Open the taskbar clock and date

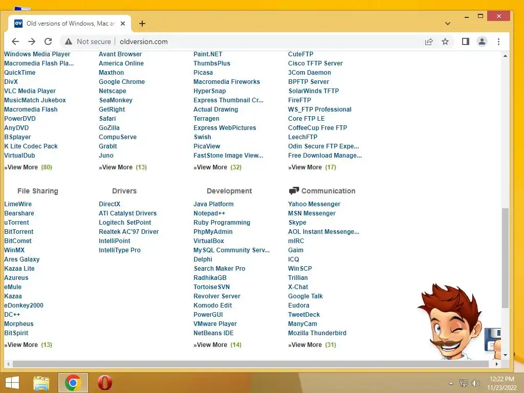501,383
